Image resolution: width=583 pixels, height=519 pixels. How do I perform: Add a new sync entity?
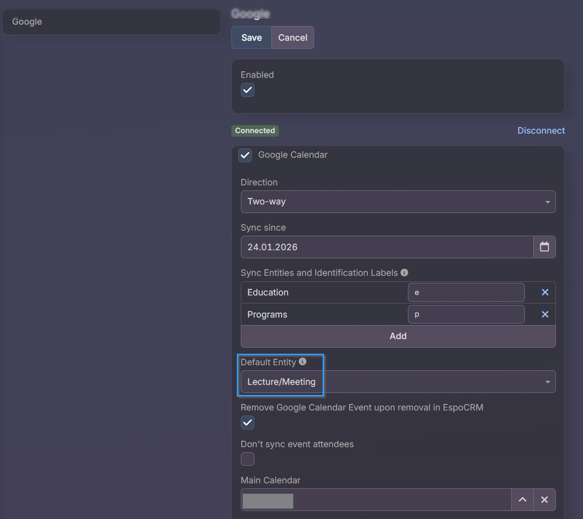tap(398, 336)
